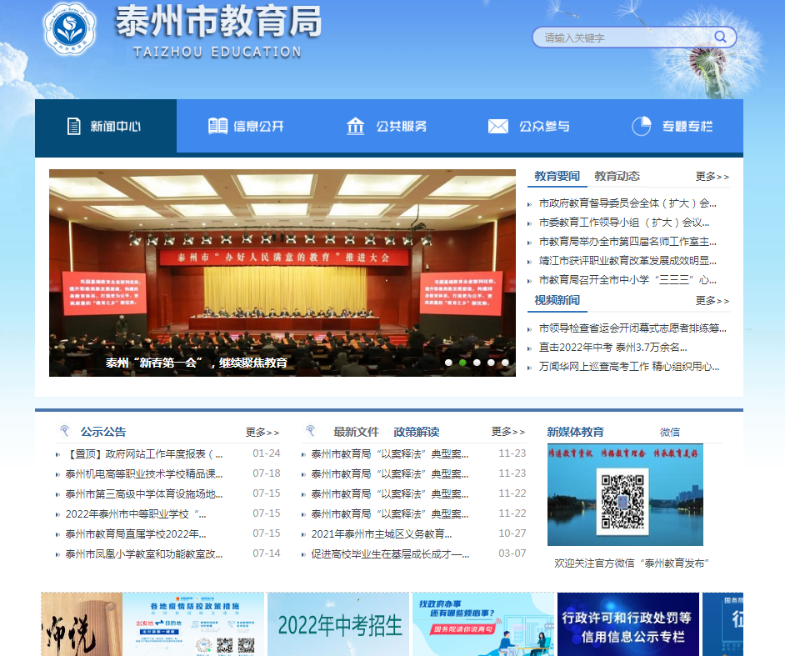Open the carousel conference hall photo
The image size is (785, 656).
click(282, 273)
